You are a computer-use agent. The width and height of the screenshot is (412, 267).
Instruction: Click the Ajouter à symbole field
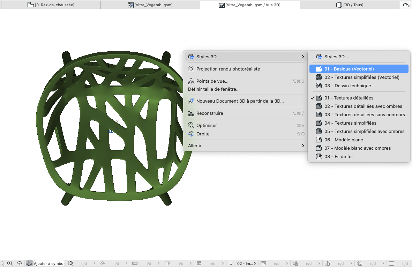point(49,263)
